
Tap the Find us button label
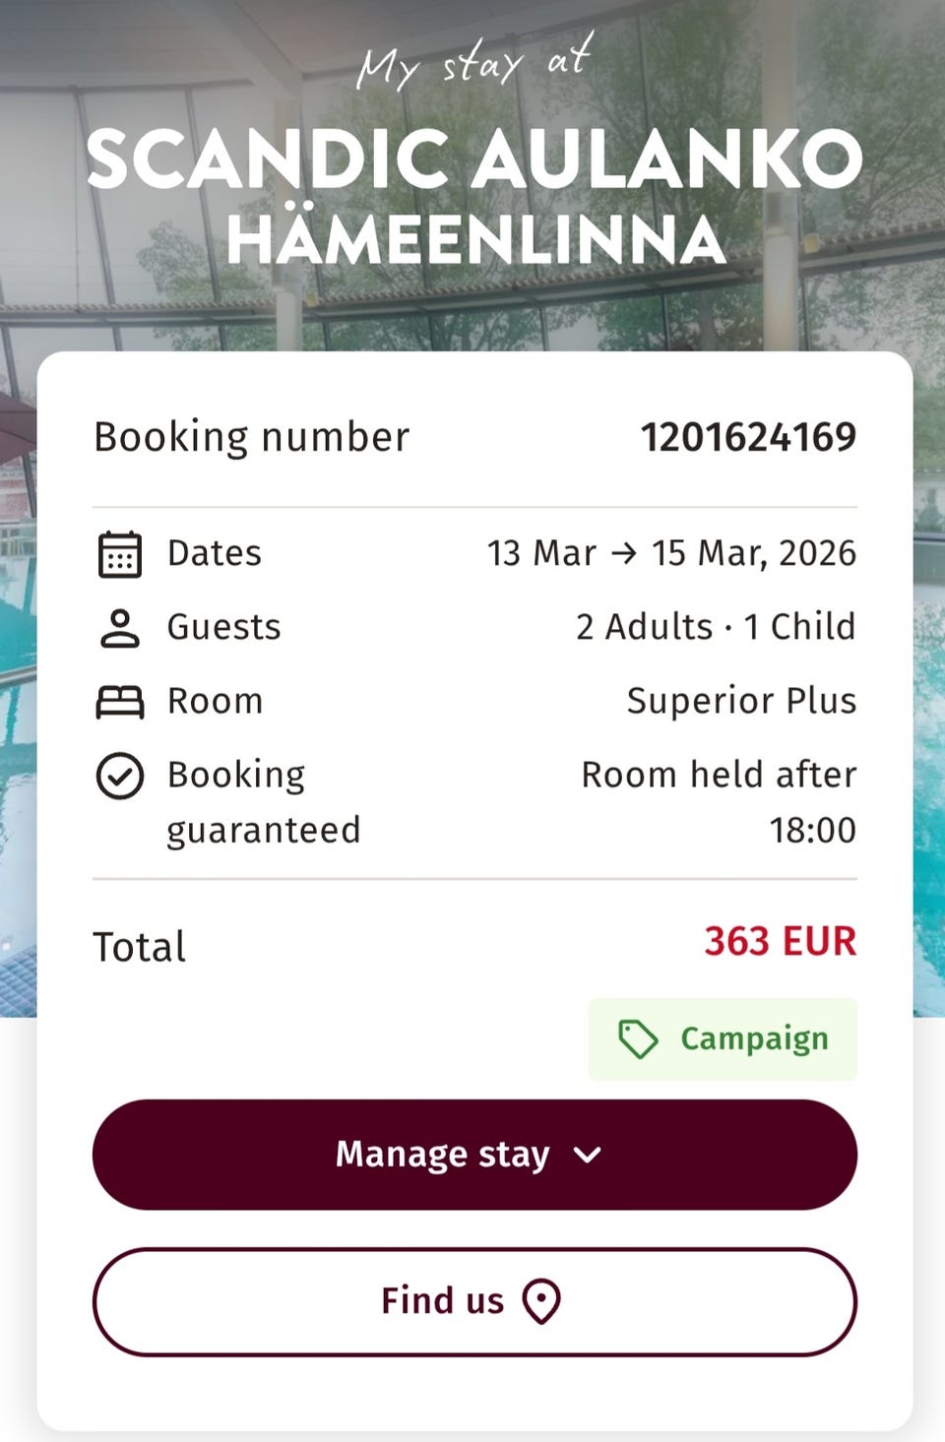442,1301
